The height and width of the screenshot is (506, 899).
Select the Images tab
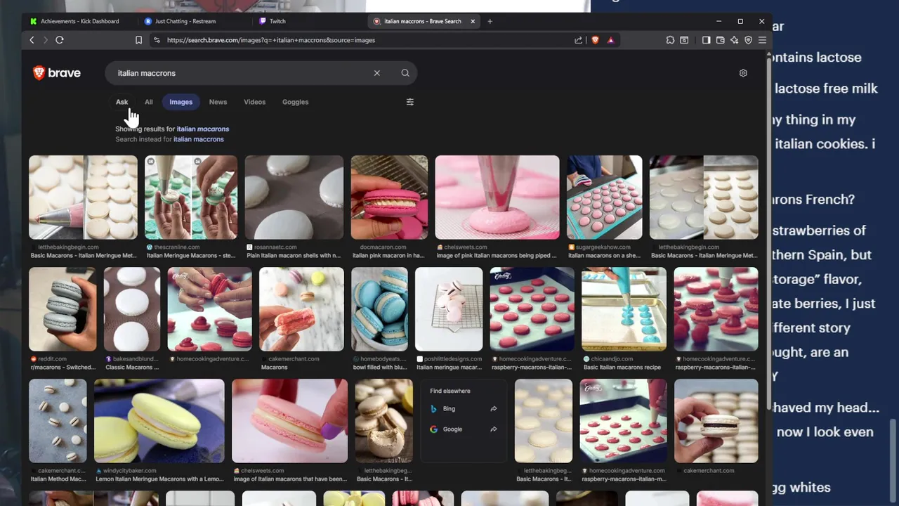[181, 102]
